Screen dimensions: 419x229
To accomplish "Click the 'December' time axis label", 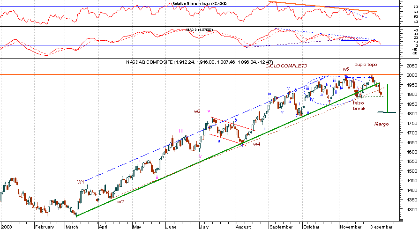I will 382,227.
